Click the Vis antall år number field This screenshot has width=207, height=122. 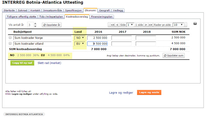30,25
